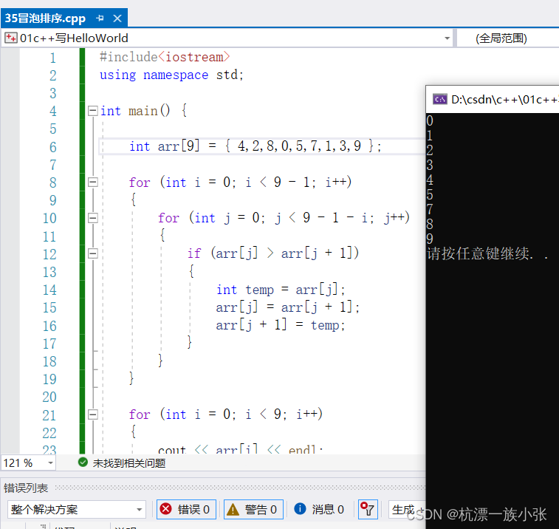Close the 35冒泡排序.cpp tab
The height and width of the screenshot is (529, 559).
[x=117, y=18]
